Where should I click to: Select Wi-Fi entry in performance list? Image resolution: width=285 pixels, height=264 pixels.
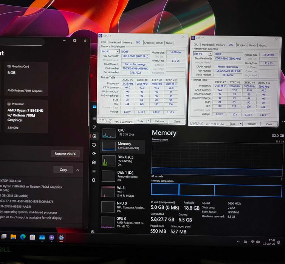tap(123, 191)
